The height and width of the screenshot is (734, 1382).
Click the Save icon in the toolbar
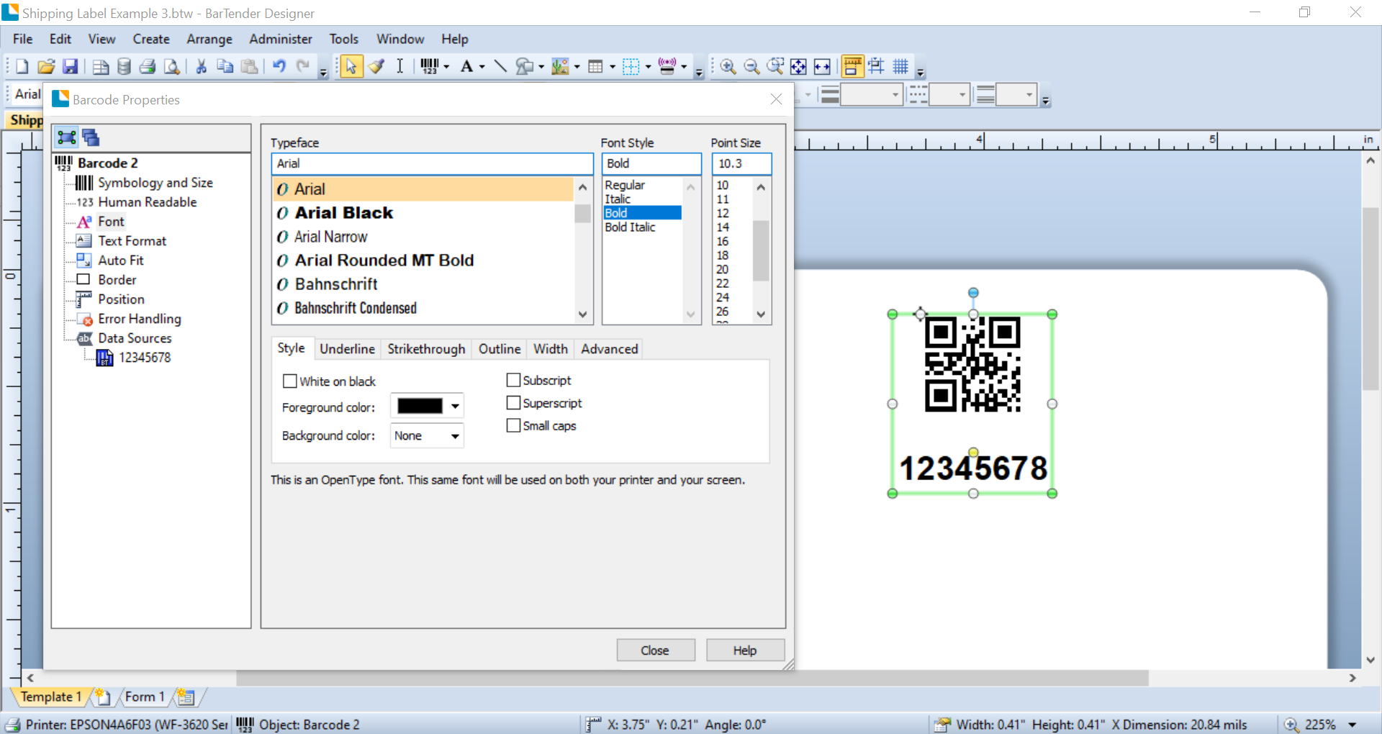(x=70, y=67)
